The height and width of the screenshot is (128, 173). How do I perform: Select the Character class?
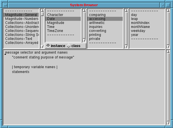click(x=63, y=15)
